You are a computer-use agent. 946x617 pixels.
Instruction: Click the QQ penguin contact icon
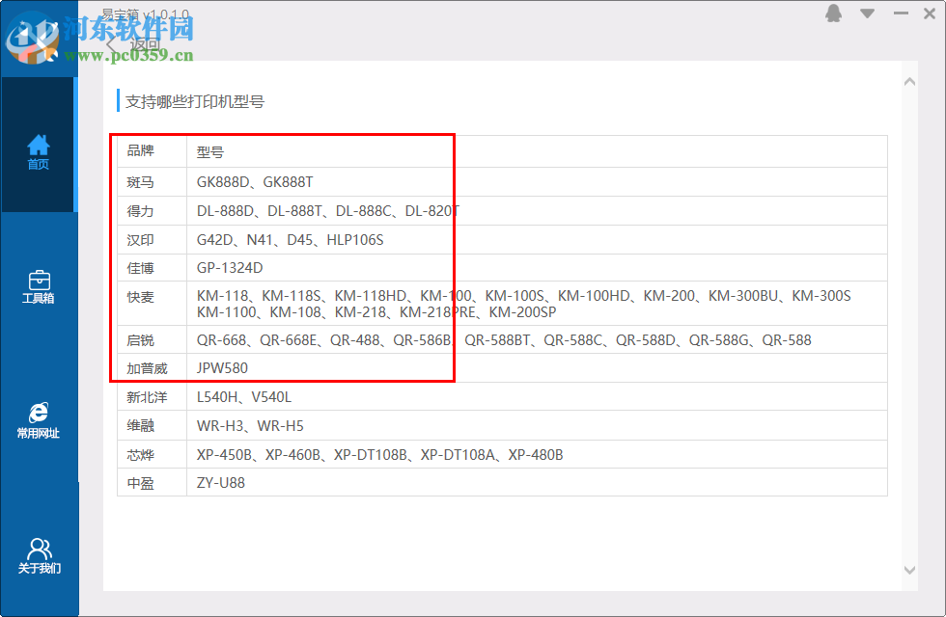point(834,13)
